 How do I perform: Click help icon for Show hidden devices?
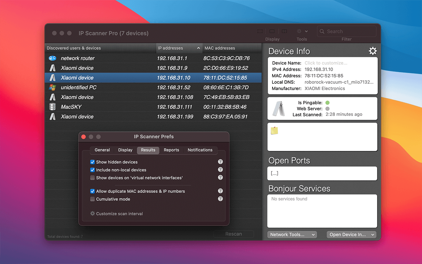click(220, 162)
